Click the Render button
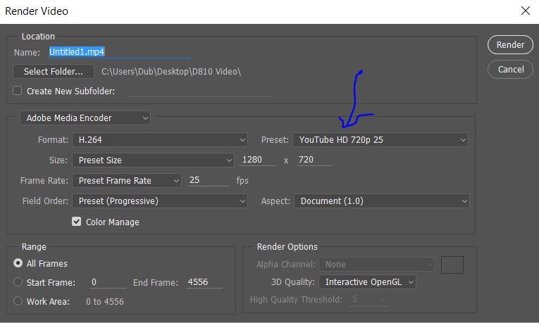Viewport: 539px width, 323px height. [510, 44]
